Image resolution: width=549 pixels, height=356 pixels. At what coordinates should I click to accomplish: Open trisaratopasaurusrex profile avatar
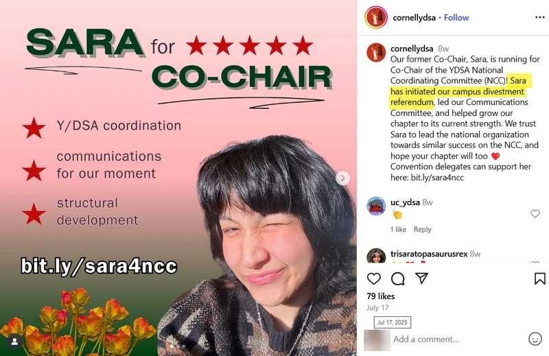click(376, 256)
